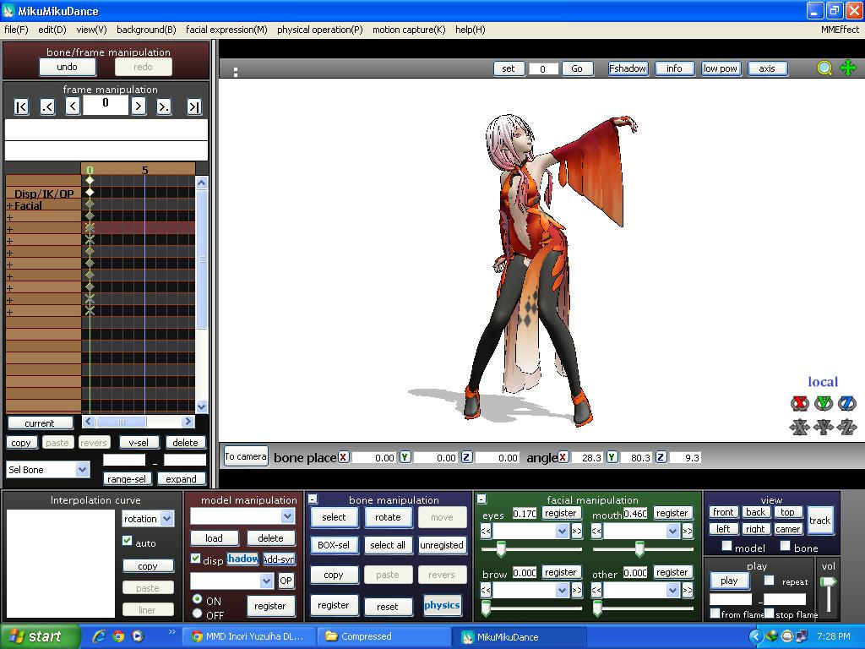Collapse the facial manipulation panel
This screenshot has width=865, height=649.
(x=481, y=499)
